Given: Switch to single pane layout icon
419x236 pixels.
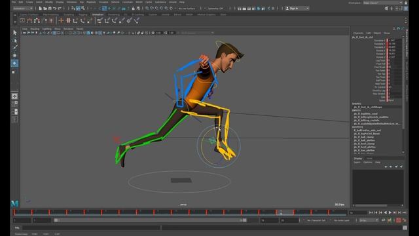Looking at the screenshot, I should tap(14, 96).
